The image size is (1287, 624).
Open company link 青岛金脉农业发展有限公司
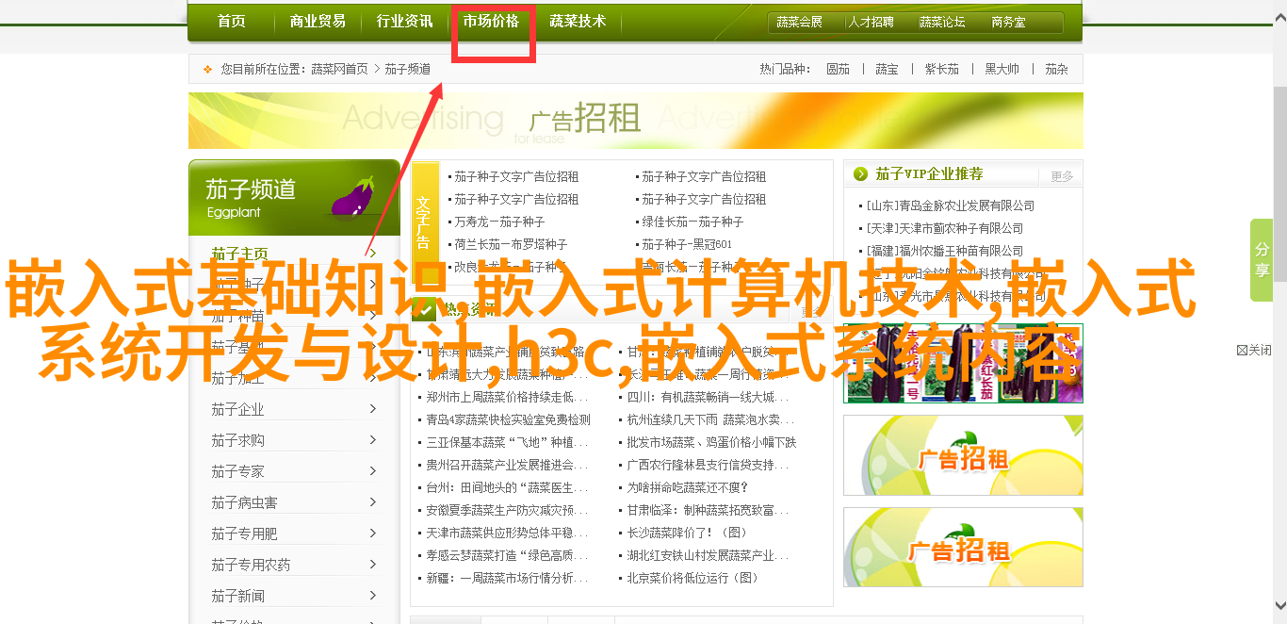coord(951,205)
